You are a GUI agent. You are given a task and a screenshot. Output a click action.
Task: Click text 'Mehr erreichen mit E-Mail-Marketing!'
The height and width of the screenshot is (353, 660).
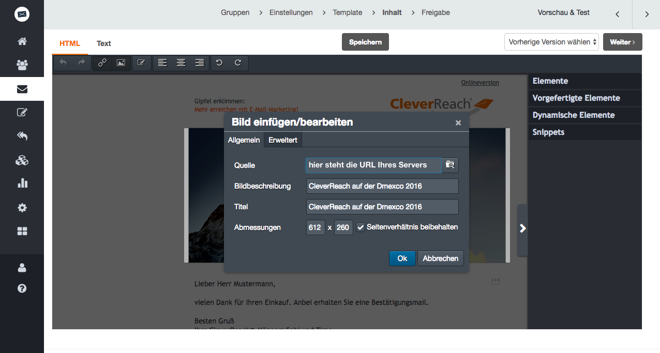pyautogui.click(x=246, y=110)
